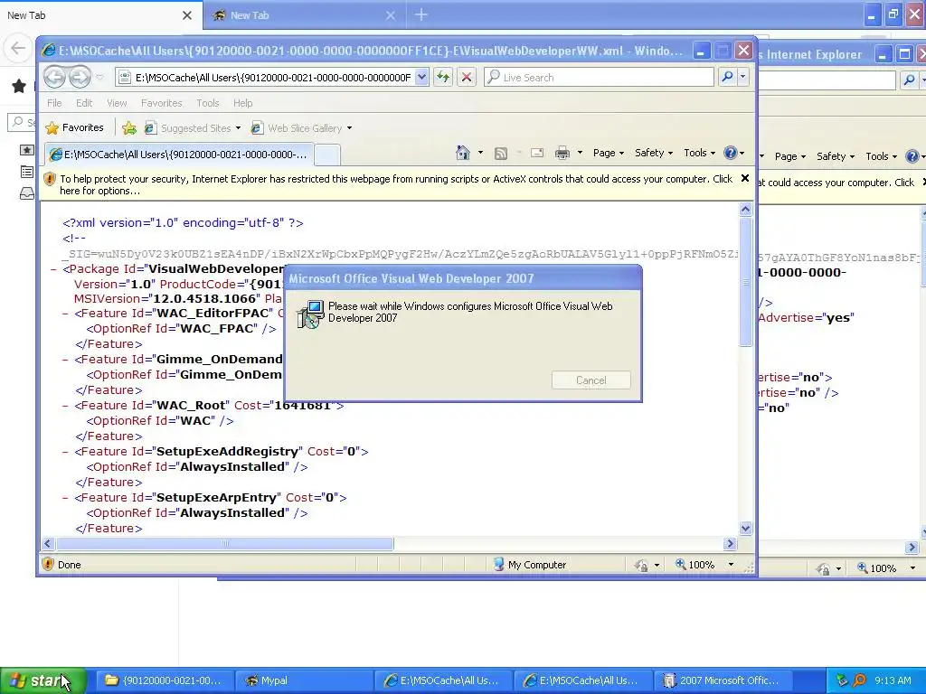Collapse the WAC_Root feature node
926x694 pixels.
click(65, 406)
